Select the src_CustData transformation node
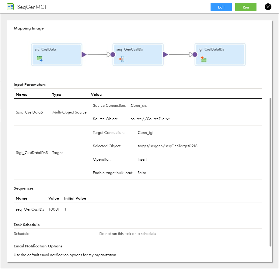Image resolution: width=279 pixels, height=269 pixels. click(57, 54)
